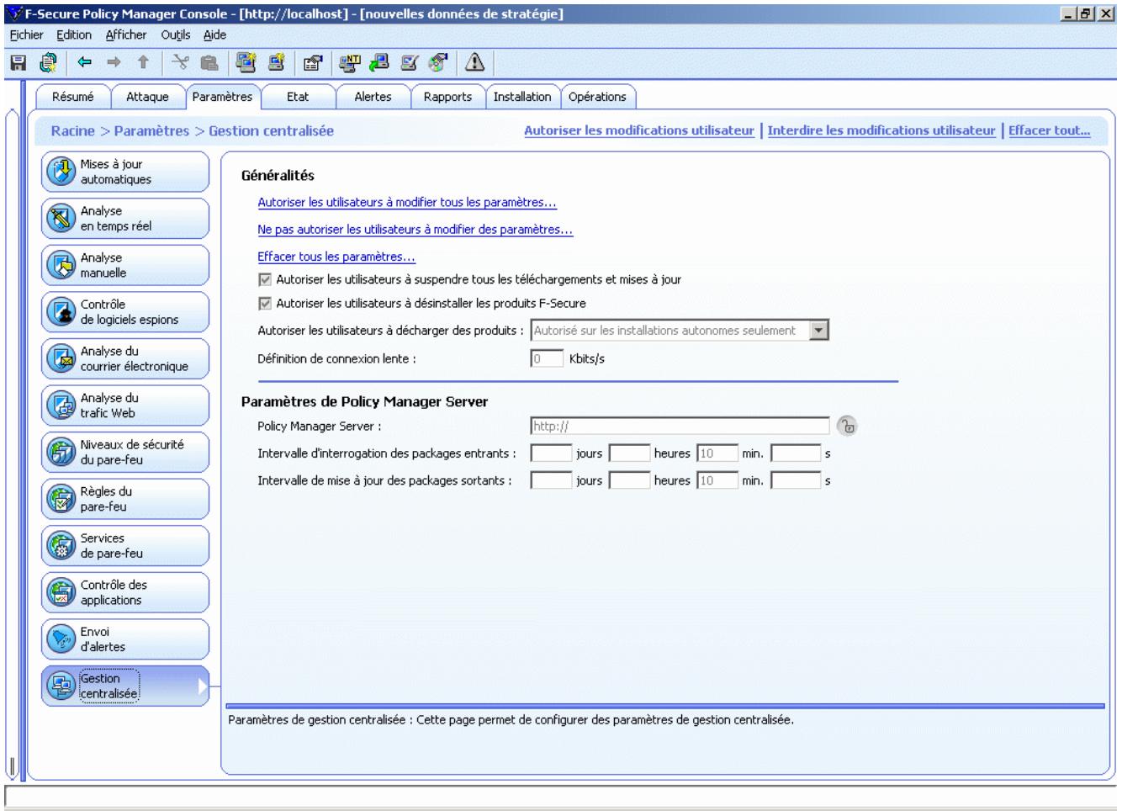Image resolution: width=1122 pixels, height=811 pixels.
Task: Click the Cut scissors icon
Action: point(180,62)
